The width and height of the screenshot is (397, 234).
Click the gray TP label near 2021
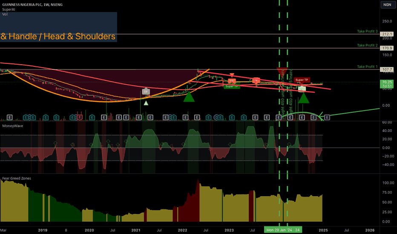coord(146,91)
